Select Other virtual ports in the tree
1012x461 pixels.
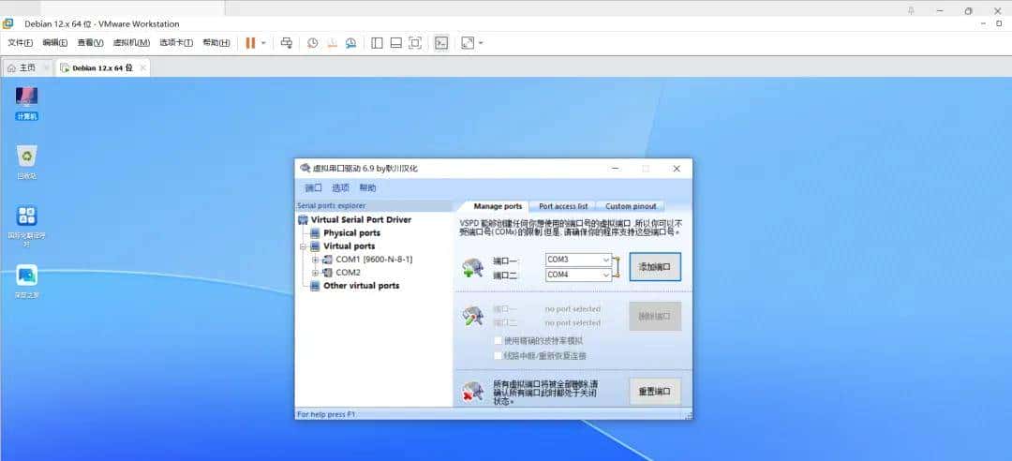coord(362,286)
